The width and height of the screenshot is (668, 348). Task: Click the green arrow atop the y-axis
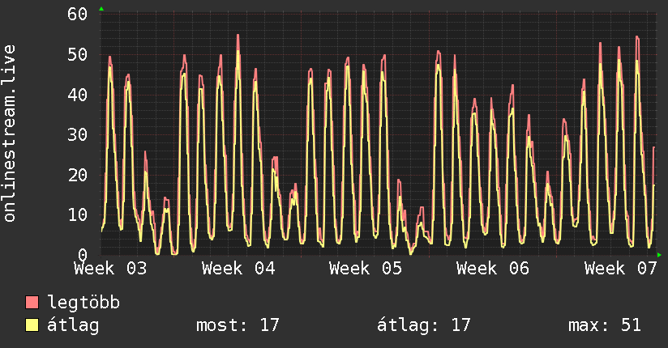coord(101,9)
